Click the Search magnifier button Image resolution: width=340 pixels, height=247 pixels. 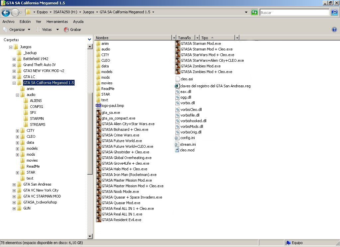click(334, 12)
